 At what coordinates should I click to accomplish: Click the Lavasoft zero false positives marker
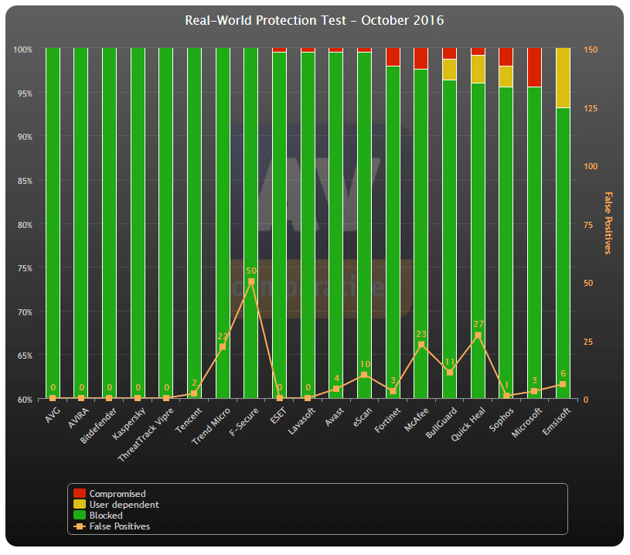(308, 398)
